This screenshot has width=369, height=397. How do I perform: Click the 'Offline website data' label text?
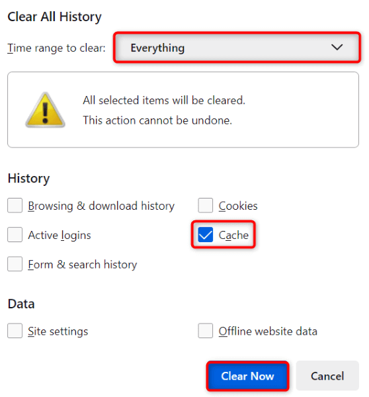click(x=268, y=331)
